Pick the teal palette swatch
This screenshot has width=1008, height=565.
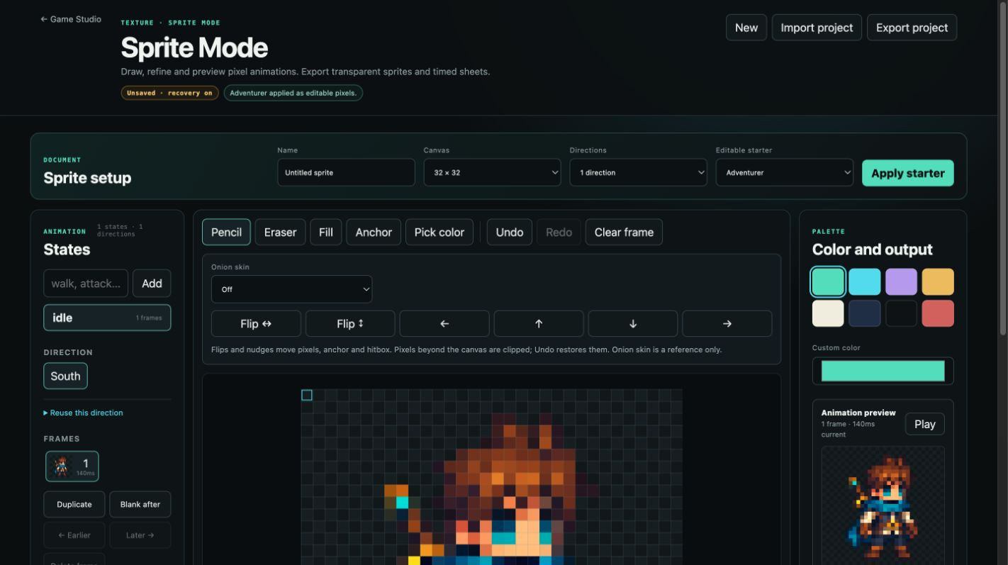pos(828,281)
